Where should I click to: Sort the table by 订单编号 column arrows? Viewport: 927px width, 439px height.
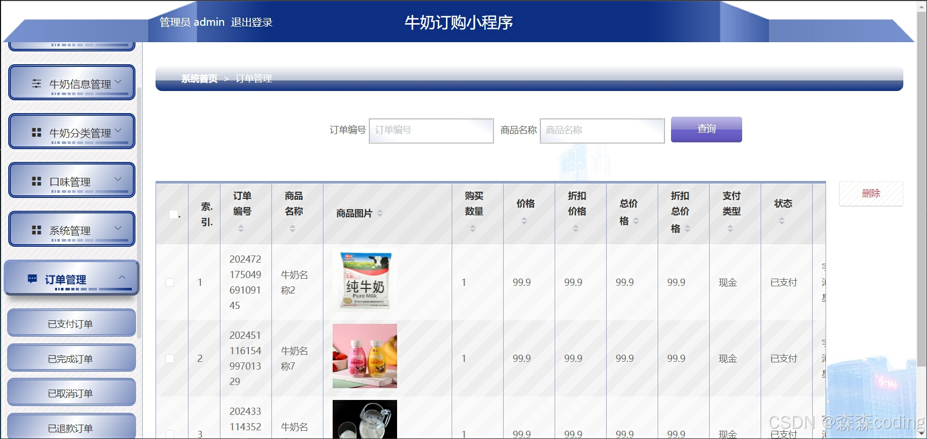[x=241, y=228]
